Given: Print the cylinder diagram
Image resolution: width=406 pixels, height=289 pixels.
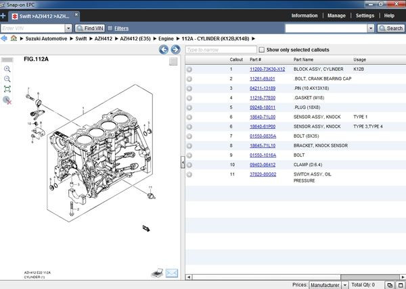Looking at the screenshot, I should point(156,272).
